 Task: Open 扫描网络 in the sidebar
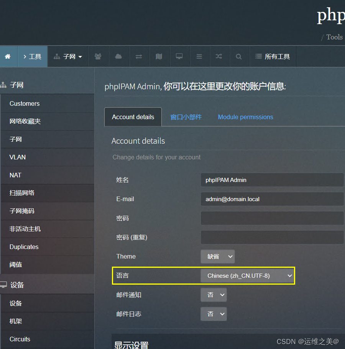coord(48,193)
